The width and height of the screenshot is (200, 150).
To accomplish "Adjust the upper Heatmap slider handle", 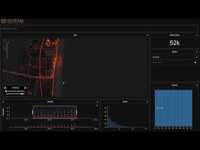I will (6, 91).
